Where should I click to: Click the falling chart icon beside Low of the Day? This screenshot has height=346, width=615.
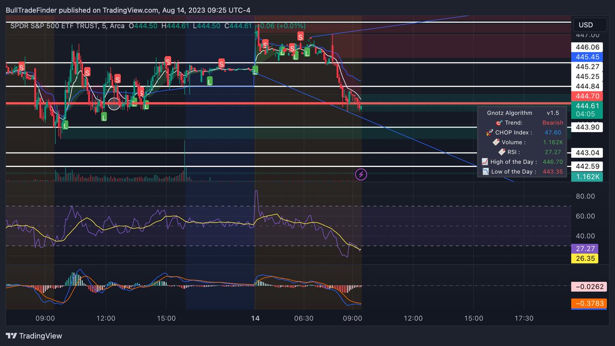click(x=485, y=171)
